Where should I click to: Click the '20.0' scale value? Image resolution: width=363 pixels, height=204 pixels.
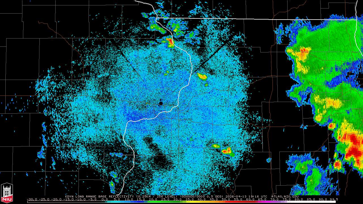coord(153,199)
